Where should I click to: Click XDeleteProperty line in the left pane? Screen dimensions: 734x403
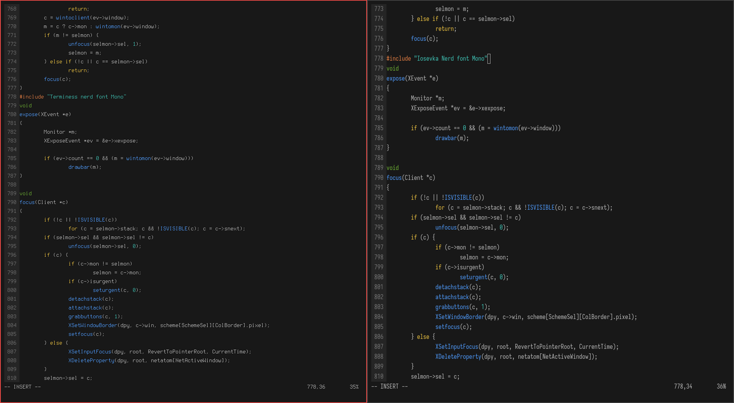pyautogui.click(x=149, y=361)
